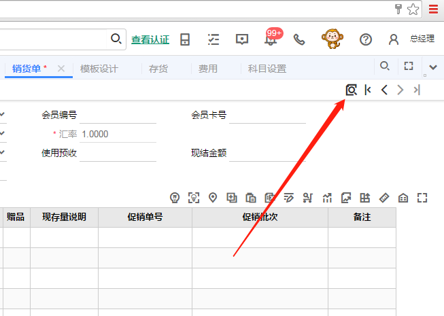Click the 会员卡号 input field
The height and width of the screenshot is (316, 444).
[267, 116]
